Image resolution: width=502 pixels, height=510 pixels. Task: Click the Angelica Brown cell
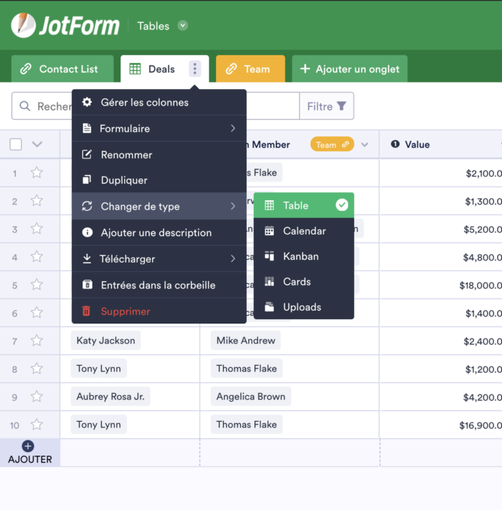pyautogui.click(x=251, y=397)
